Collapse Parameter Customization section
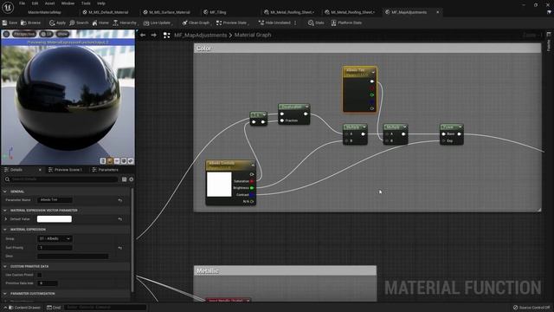Screen dimensions: 554x312 (x=5, y=294)
